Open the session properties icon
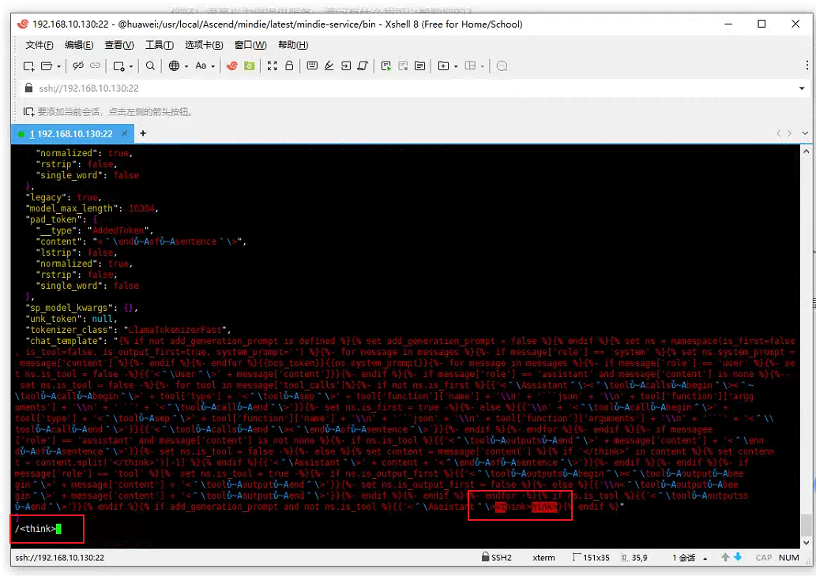Image resolution: width=816 pixels, height=576 pixels. (x=119, y=66)
